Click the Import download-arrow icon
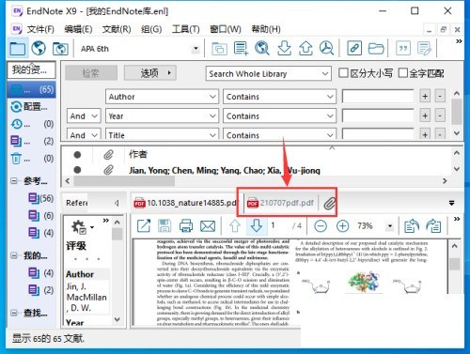The width and height of the screenshot is (470, 354). coord(284,48)
